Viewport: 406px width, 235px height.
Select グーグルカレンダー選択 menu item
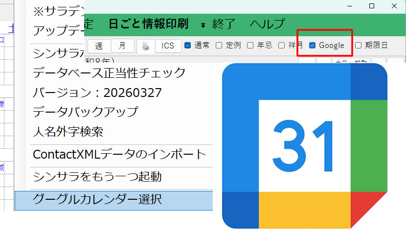pos(97,199)
